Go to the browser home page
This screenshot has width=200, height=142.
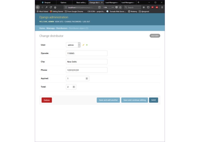point(55,7)
